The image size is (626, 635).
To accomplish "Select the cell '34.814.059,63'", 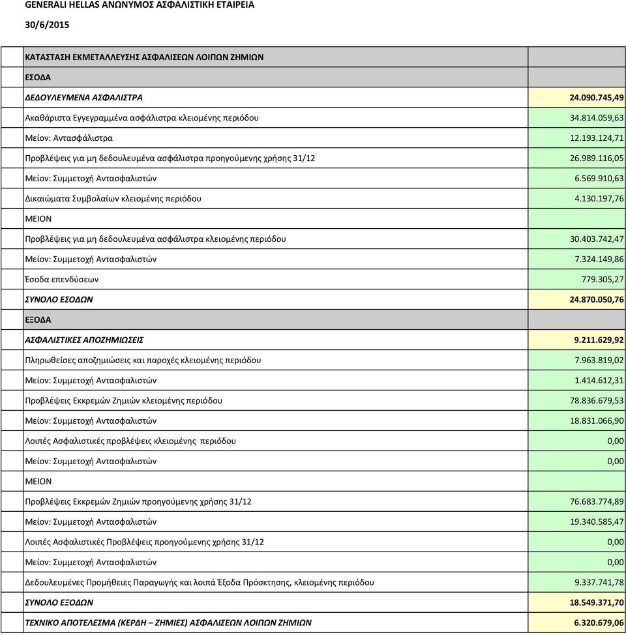I will [x=597, y=118].
